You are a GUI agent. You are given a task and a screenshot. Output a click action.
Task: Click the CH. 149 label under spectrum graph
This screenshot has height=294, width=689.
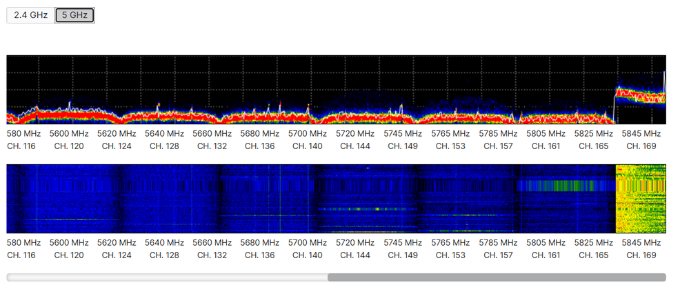pos(403,146)
